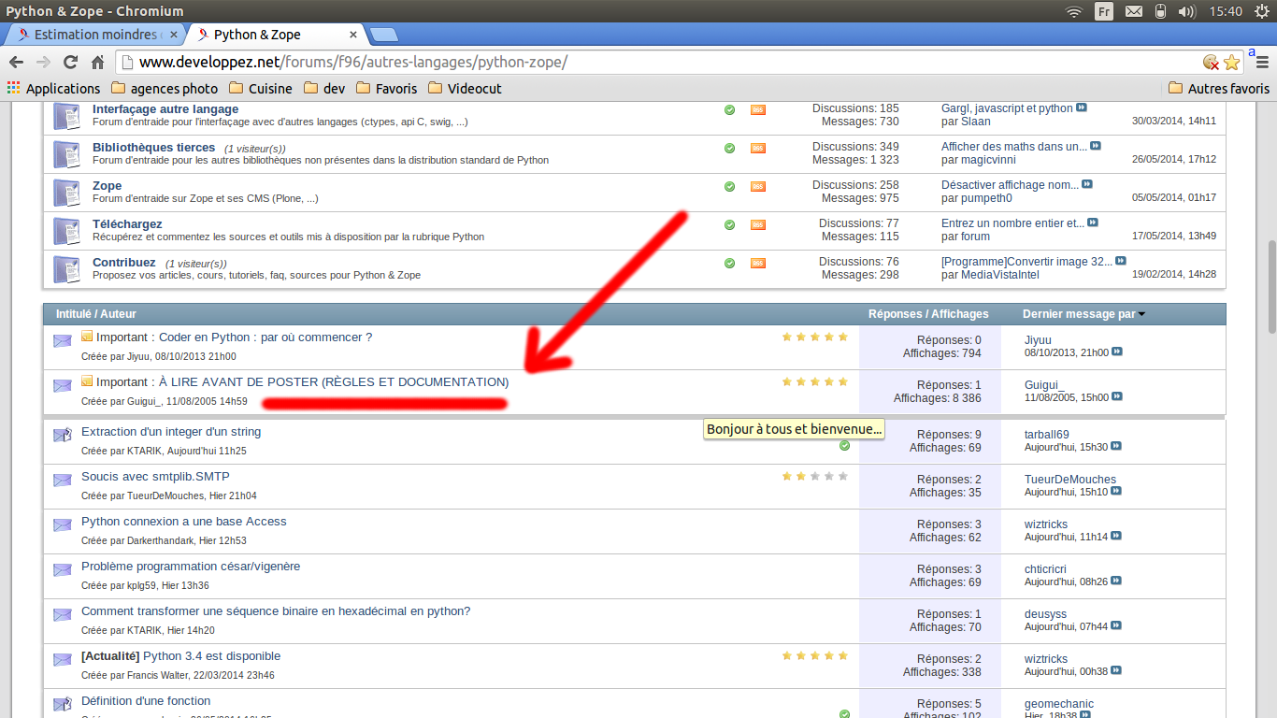This screenshot has height=718, width=1277.
Task: Open the Contribuez forum link
Action: pyautogui.click(x=124, y=263)
